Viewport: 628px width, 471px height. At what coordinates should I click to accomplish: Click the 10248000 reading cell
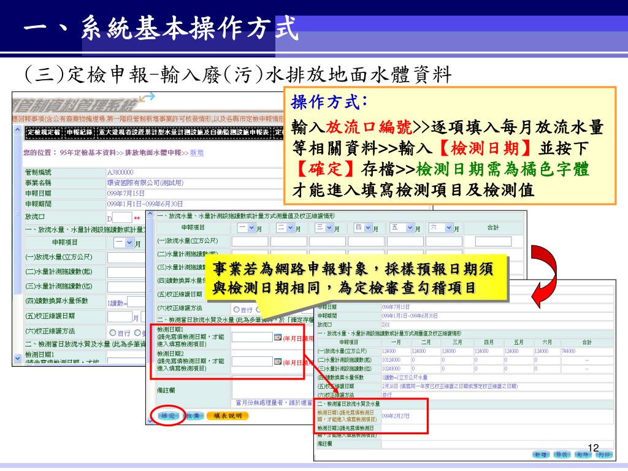click(x=391, y=369)
